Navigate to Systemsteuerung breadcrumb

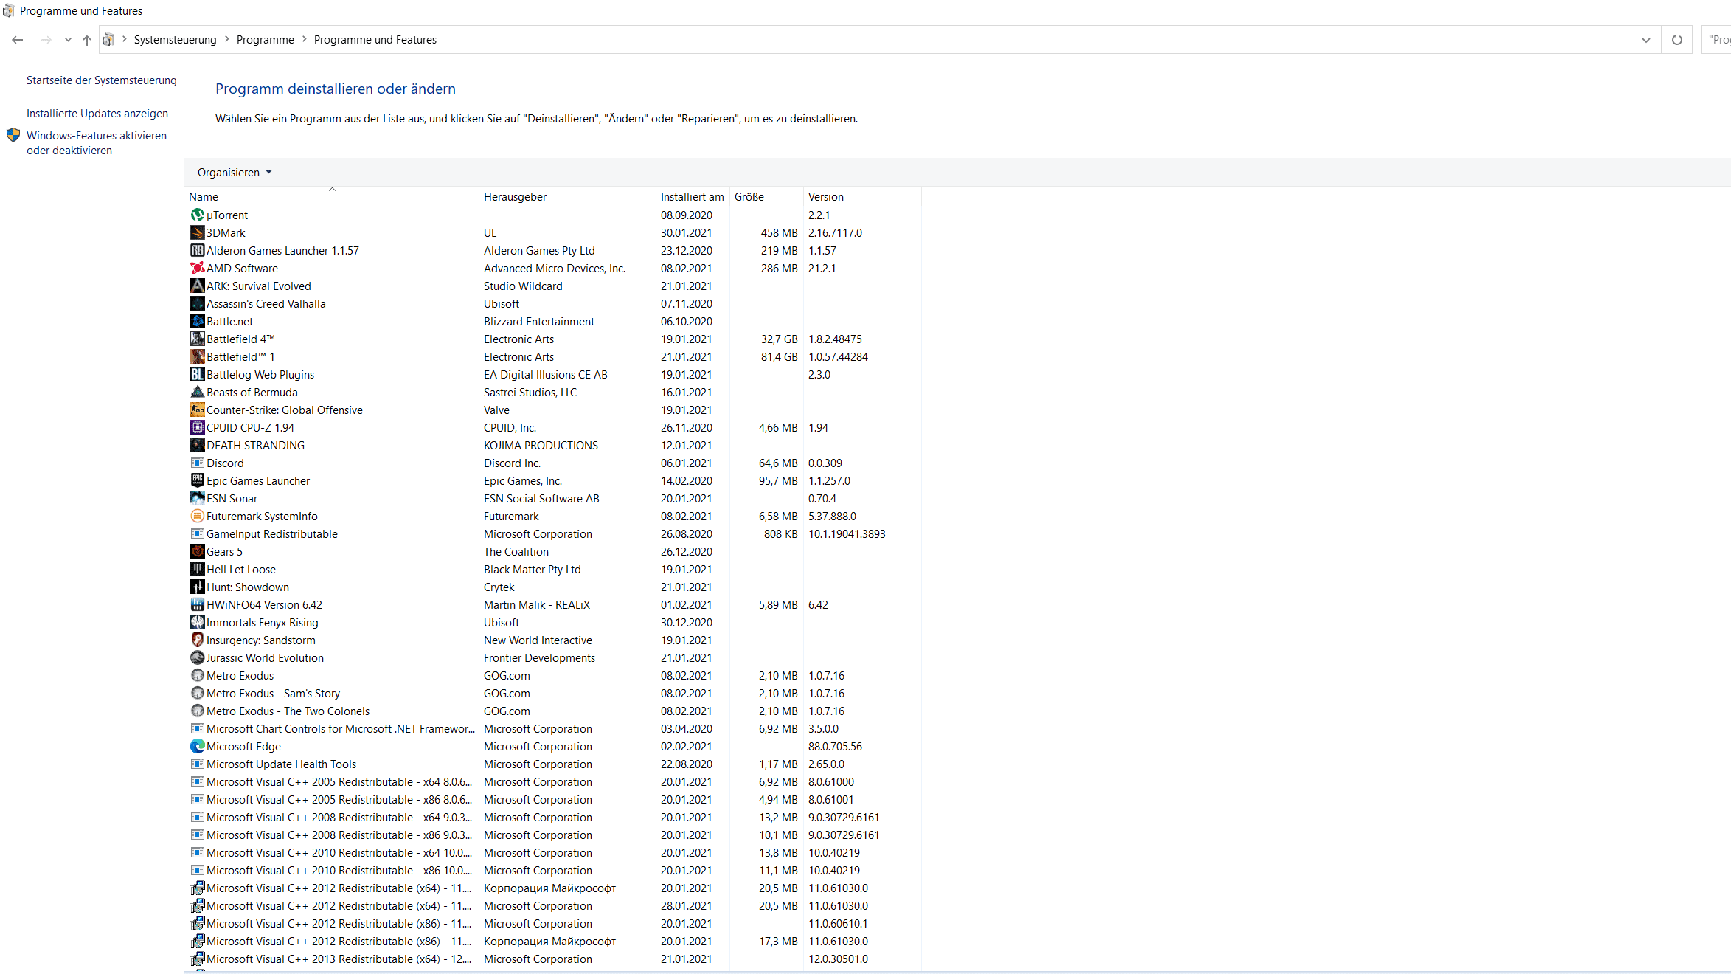(x=175, y=39)
